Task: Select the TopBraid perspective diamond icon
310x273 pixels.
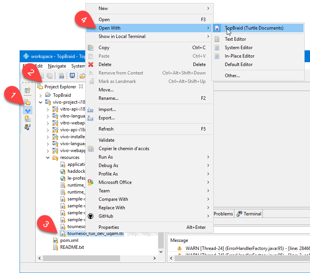Action: click(28, 110)
